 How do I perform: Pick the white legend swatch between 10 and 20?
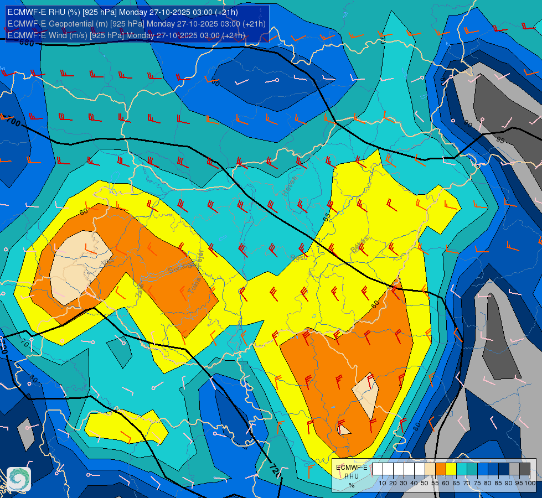(388, 469)
